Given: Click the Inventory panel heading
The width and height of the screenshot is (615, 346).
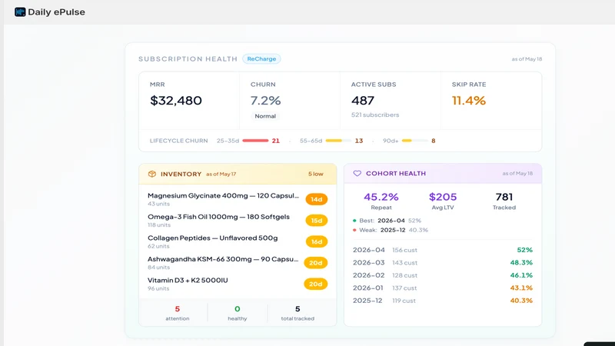Looking at the screenshot, I should tap(181, 174).
